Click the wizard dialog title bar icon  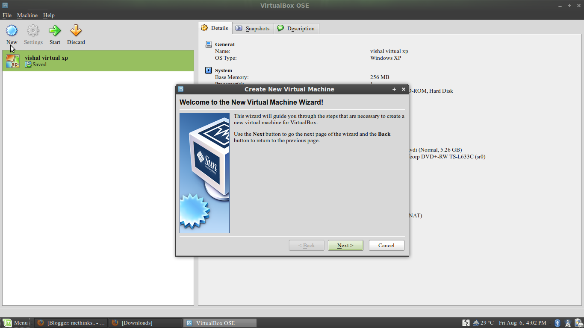tap(181, 89)
